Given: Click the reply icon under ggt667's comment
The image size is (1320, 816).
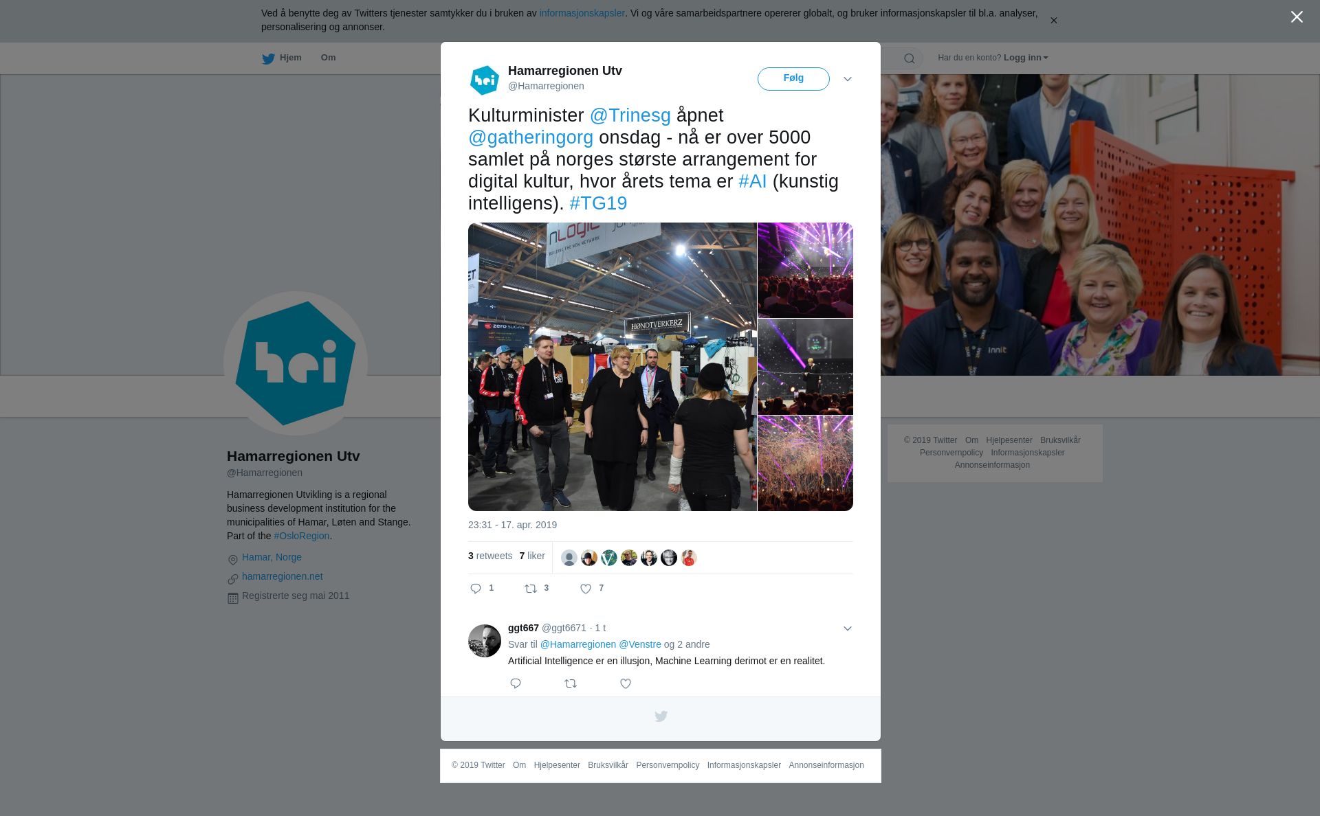Looking at the screenshot, I should (x=516, y=683).
